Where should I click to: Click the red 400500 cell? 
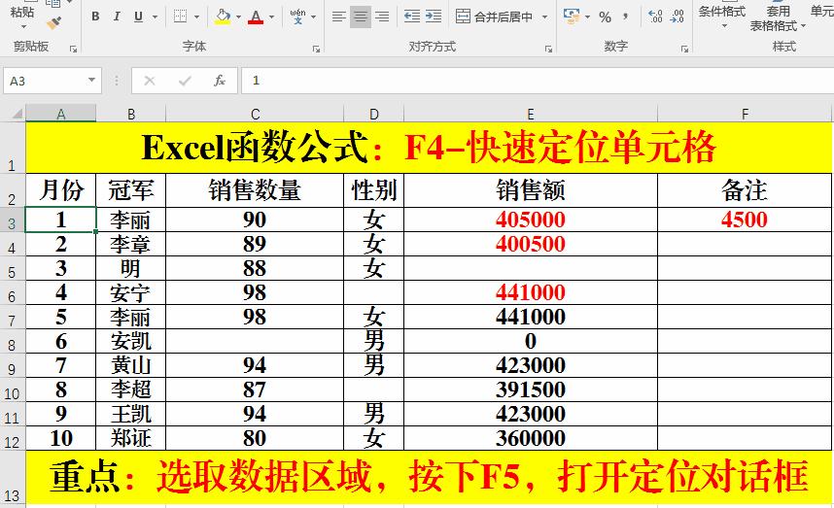(x=531, y=244)
